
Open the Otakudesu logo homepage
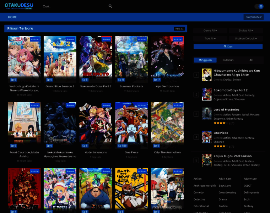coord(19,6)
